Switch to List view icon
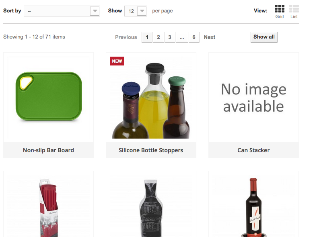This screenshot has height=237, width=315. (x=294, y=8)
